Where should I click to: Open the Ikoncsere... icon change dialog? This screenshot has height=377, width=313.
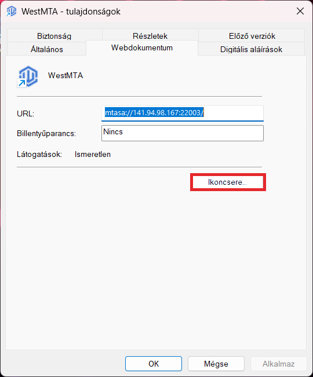[x=228, y=182]
